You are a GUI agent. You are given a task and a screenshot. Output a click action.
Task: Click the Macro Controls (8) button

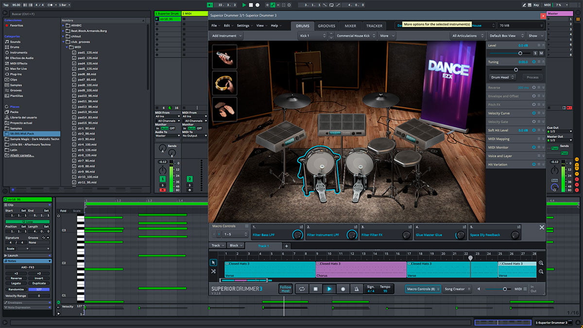point(423,289)
